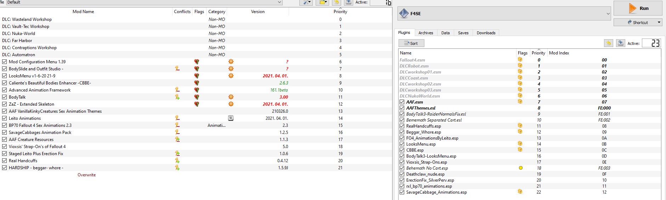Click orange category gear on BodyTalk row

pyautogui.click(x=231, y=97)
